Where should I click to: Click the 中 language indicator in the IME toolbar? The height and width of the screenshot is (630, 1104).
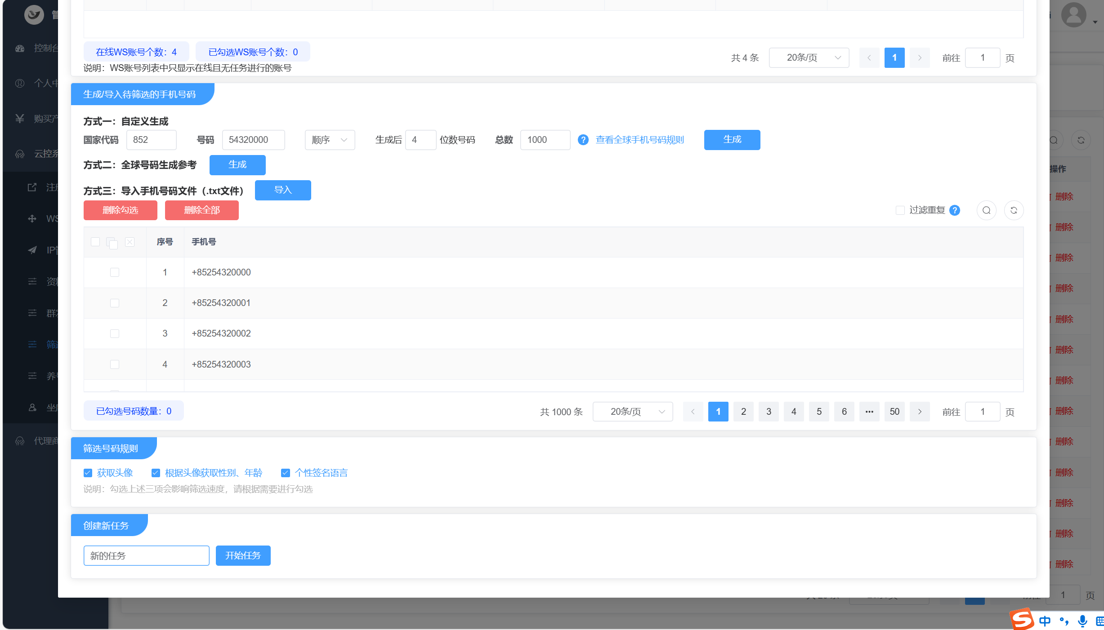click(1045, 621)
